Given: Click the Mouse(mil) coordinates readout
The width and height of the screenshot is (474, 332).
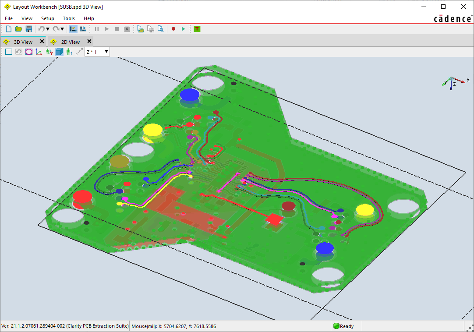Looking at the screenshot, I should tap(174, 326).
